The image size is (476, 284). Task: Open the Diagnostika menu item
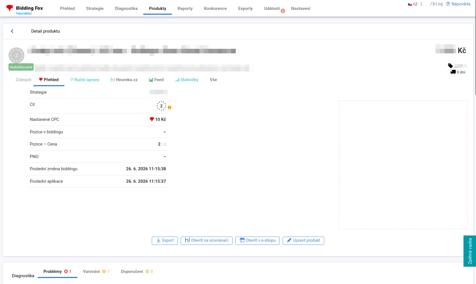pos(126,9)
